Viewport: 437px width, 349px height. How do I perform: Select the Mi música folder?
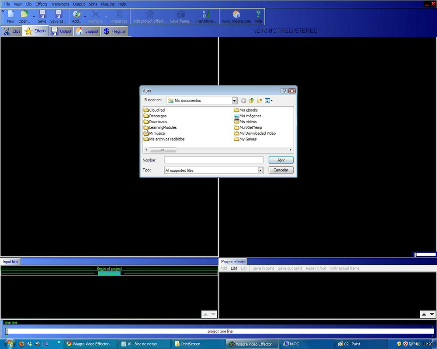[154, 133]
